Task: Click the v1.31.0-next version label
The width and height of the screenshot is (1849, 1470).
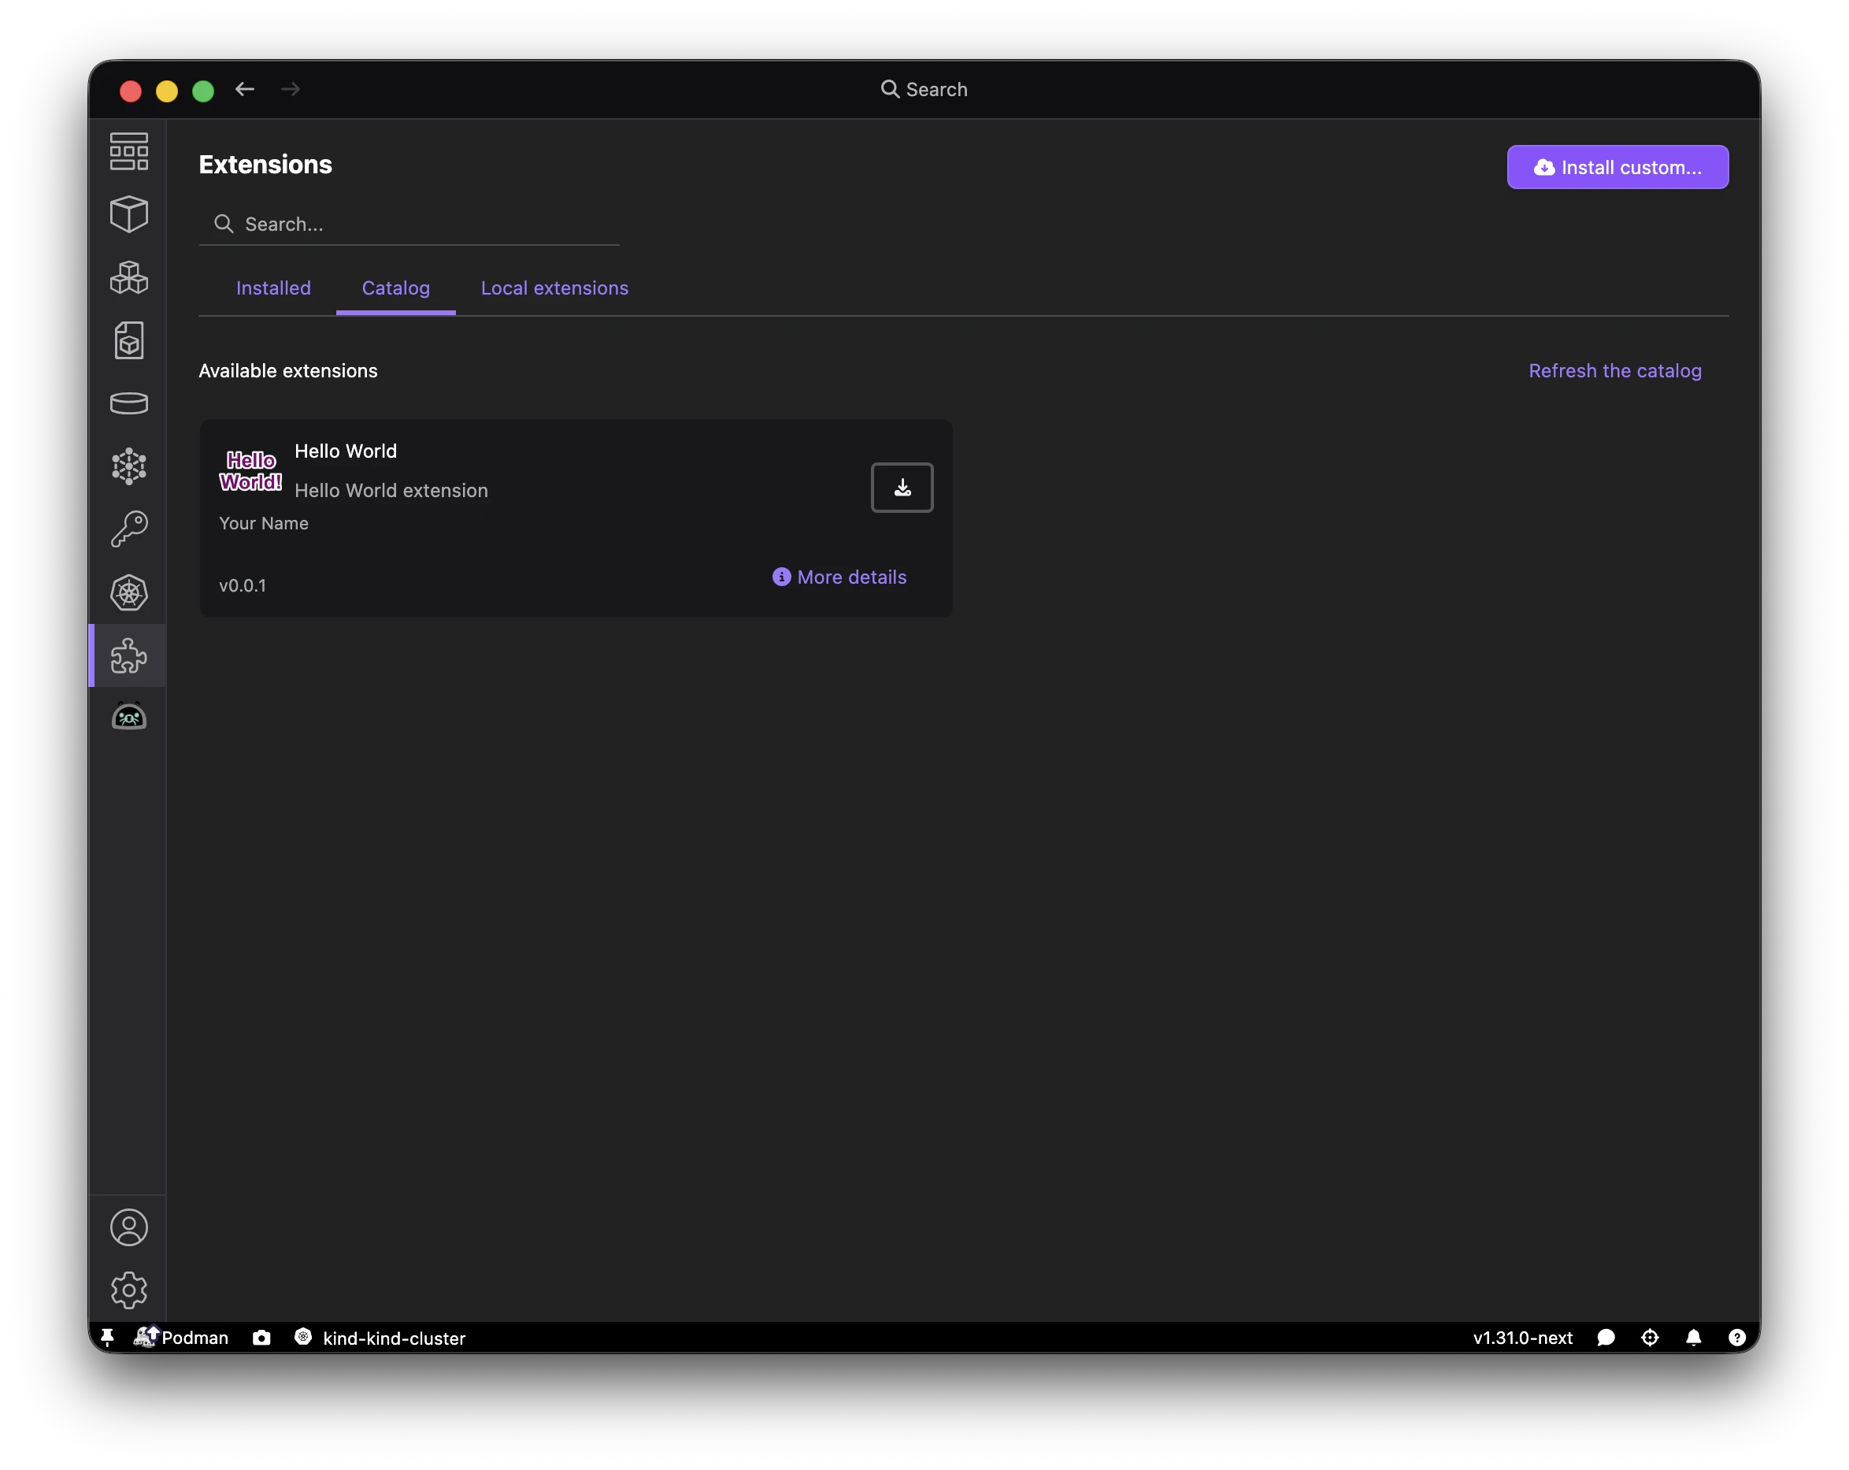Action: 1522,1337
